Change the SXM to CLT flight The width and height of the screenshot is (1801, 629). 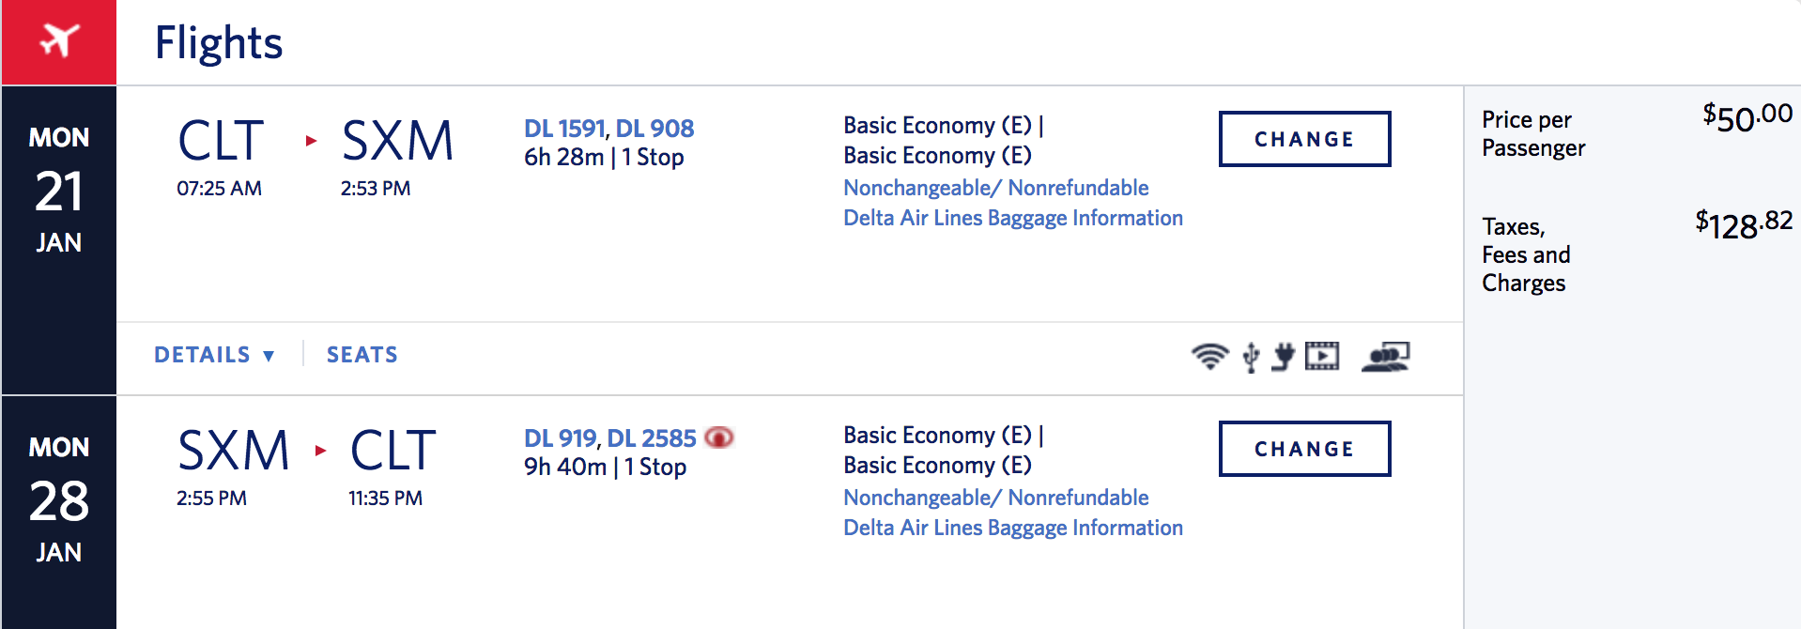click(1304, 449)
